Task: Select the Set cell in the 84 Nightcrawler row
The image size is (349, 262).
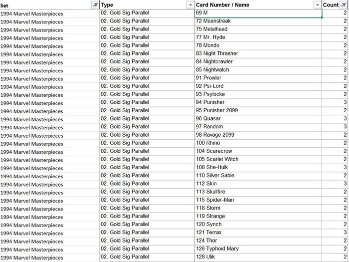Action: point(49,62)
